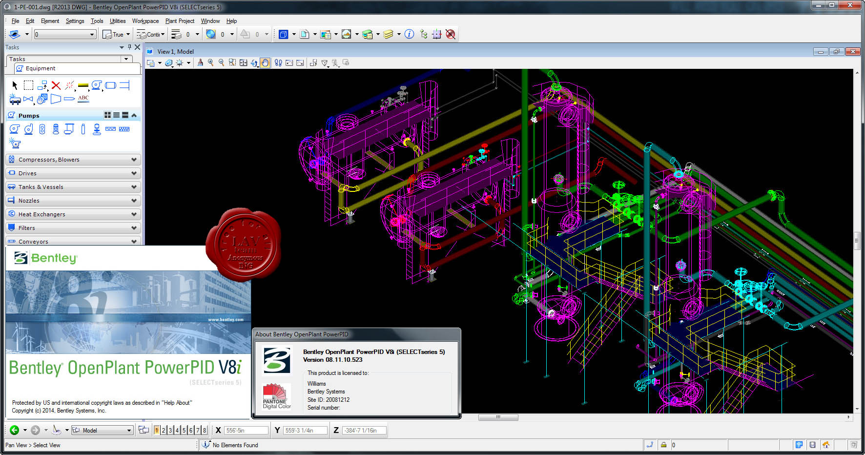
Task: Select the Equipment task tab
Action: (x=78, y=68)
